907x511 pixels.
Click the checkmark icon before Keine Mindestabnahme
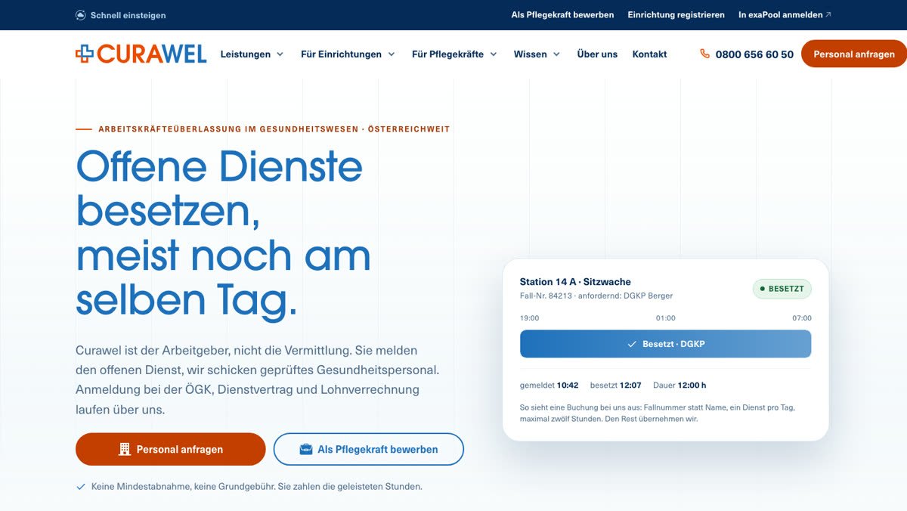(x=81, y=487)
